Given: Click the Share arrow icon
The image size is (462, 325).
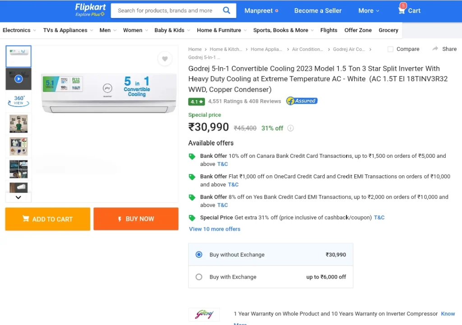Looking at the screenshot, I should click(x=435, y=49).
